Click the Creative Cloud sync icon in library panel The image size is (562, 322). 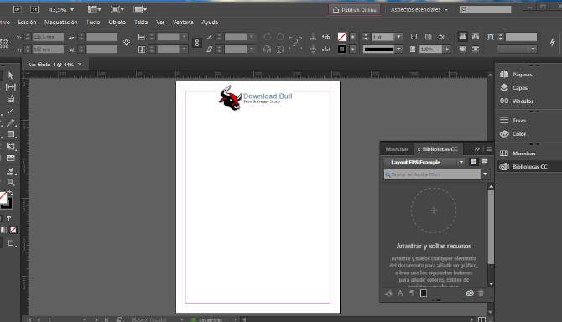pyautogui.click(x=470, y=293)
